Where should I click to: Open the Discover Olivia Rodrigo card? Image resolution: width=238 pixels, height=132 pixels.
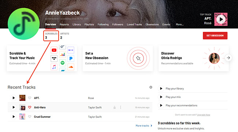click(x=194, y=58)
